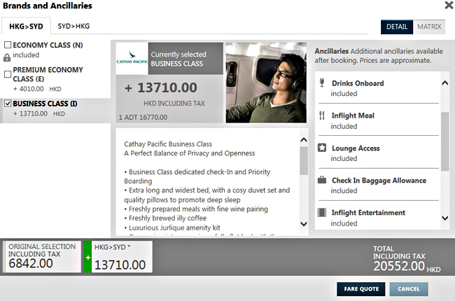
Task: Click the BUSINESS CLASS (I) label
Action: (x=45, y=104)
